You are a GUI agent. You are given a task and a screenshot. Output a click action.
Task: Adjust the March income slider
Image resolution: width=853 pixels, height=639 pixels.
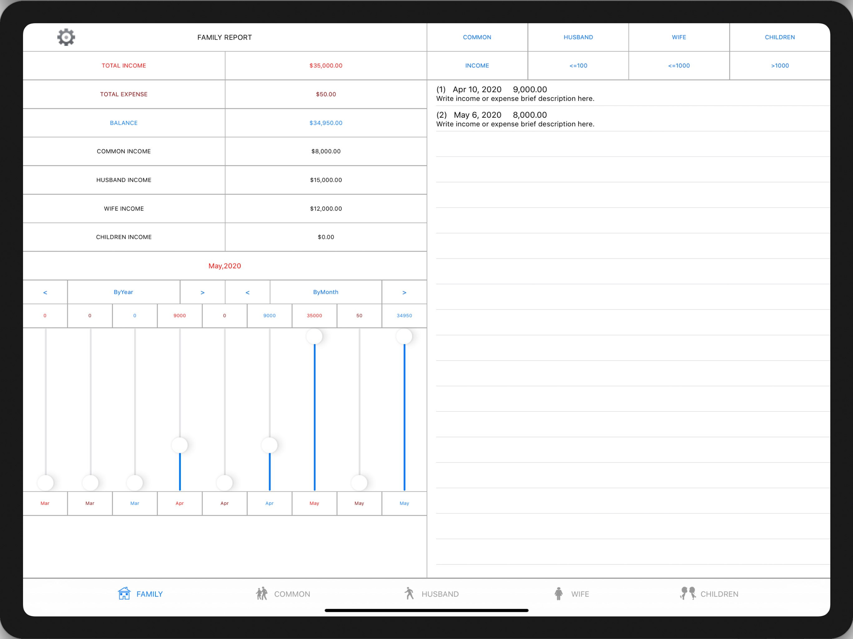pyautogui.click(x=46, y=482)
